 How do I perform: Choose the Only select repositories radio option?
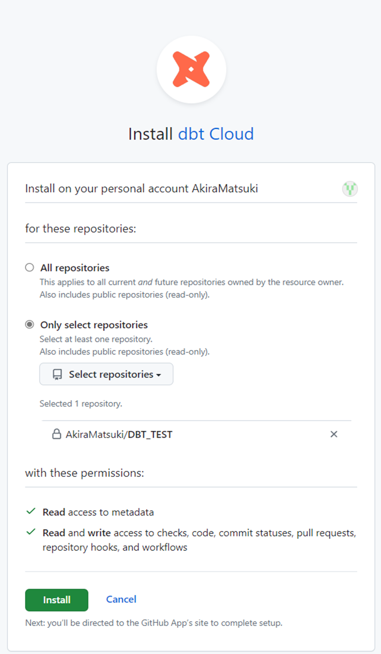pos(30,324)
